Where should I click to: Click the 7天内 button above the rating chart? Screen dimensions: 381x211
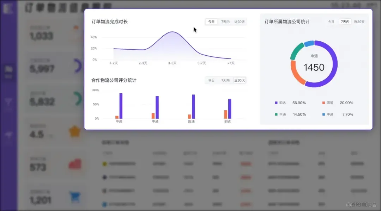[225, 80]
